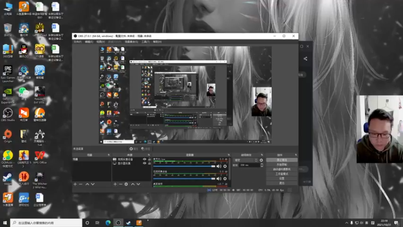Click 退出 exit button in Controls
Screen dimensions: 403x227
tap(282, 183)
